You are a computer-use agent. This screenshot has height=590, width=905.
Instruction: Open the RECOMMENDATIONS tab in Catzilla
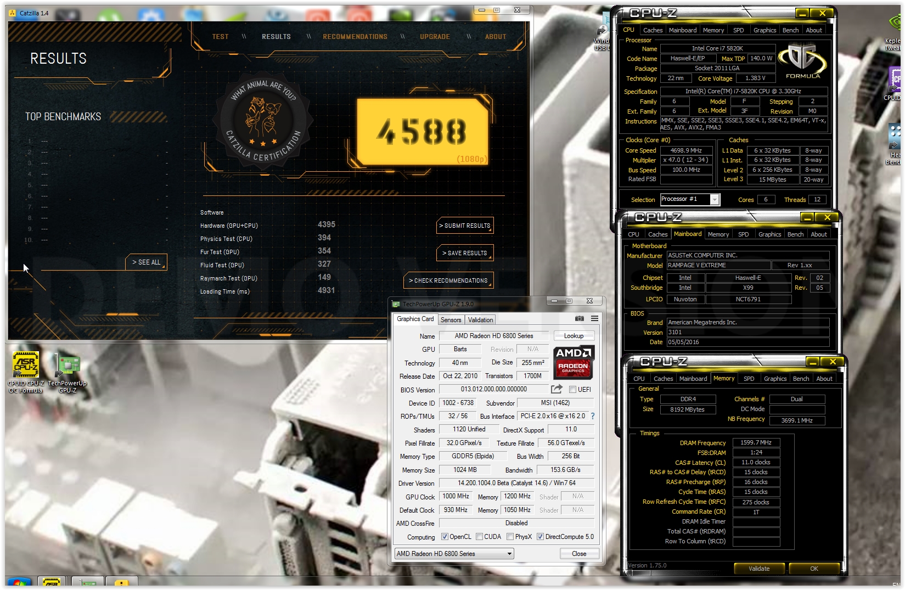point(355,37)
